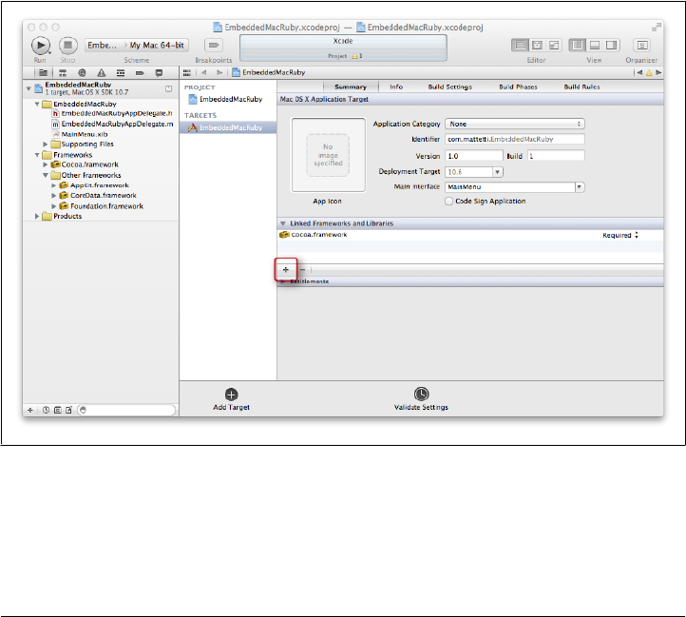The width and height of the screenshot is (686, 617).
Task: Click the plus button at the navigator bottom
Action: (x=30, y=411)
